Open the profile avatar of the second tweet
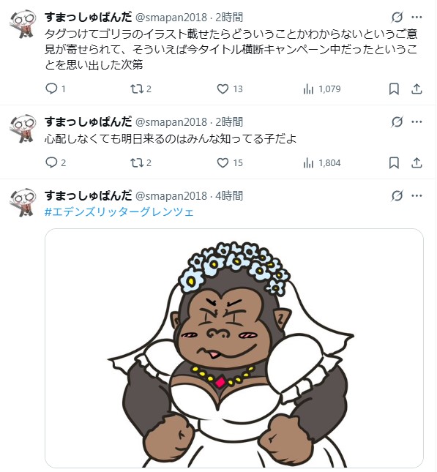The image size is (437, 472). click(x=23, y=128)
